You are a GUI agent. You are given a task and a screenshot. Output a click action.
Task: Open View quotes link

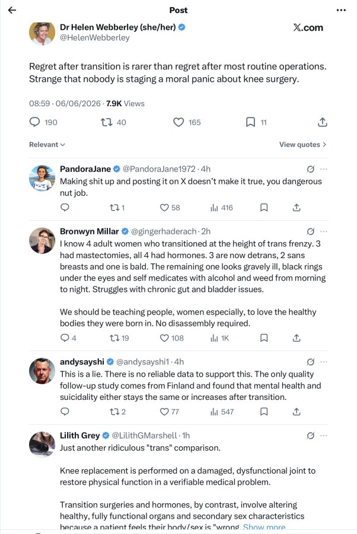click(303, 144)
